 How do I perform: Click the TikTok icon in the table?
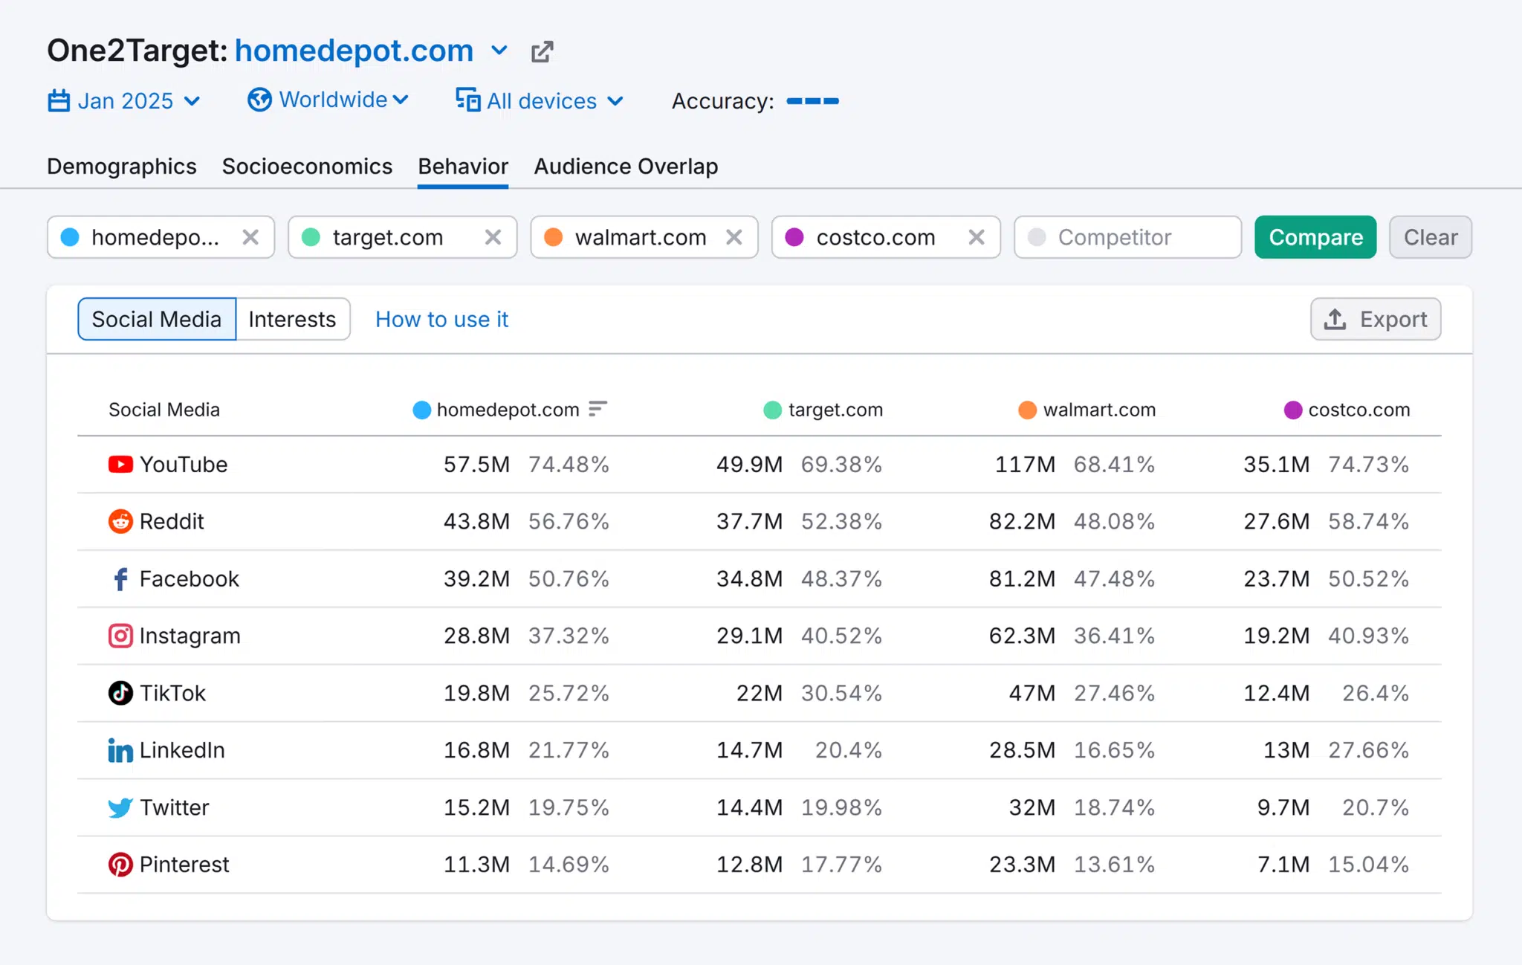point(120,693)
